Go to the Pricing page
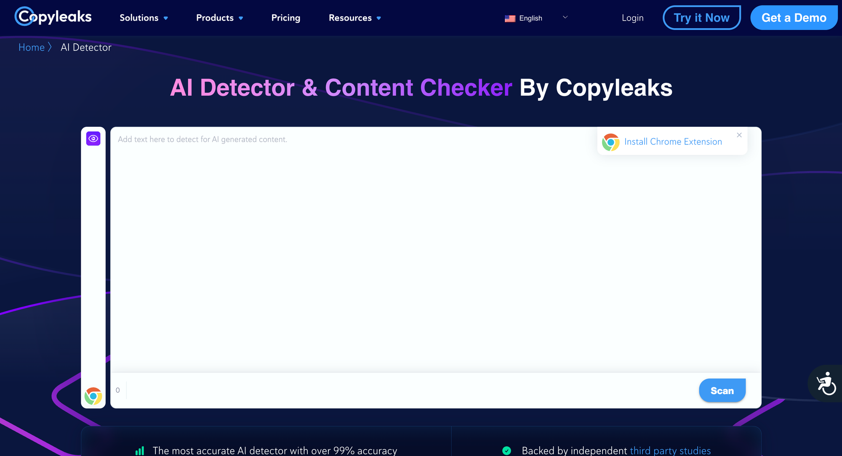Viewport: 842px width, 456px height. tap(286, 18)
